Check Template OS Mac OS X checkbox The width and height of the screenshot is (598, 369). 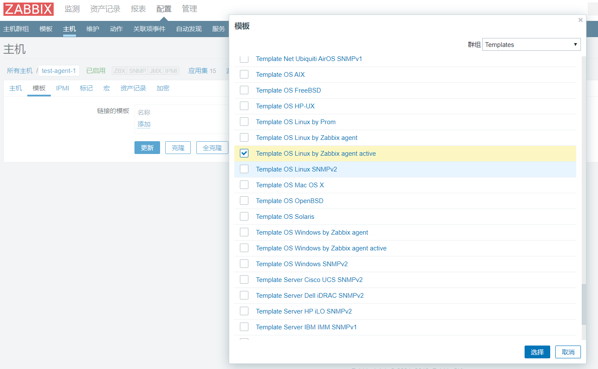point(244,185)
